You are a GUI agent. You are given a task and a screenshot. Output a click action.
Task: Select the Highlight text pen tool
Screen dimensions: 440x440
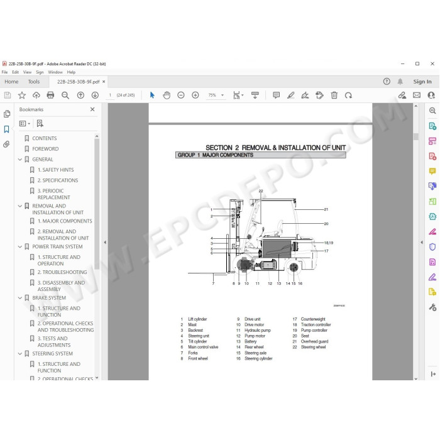click(290, 96)
